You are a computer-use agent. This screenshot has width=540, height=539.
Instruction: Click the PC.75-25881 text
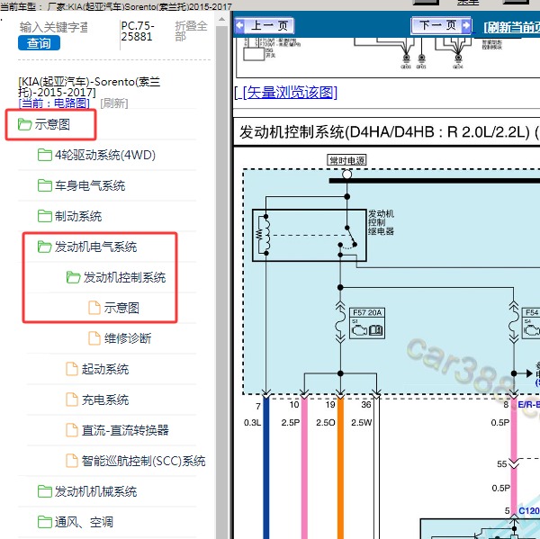click(137, 31)
